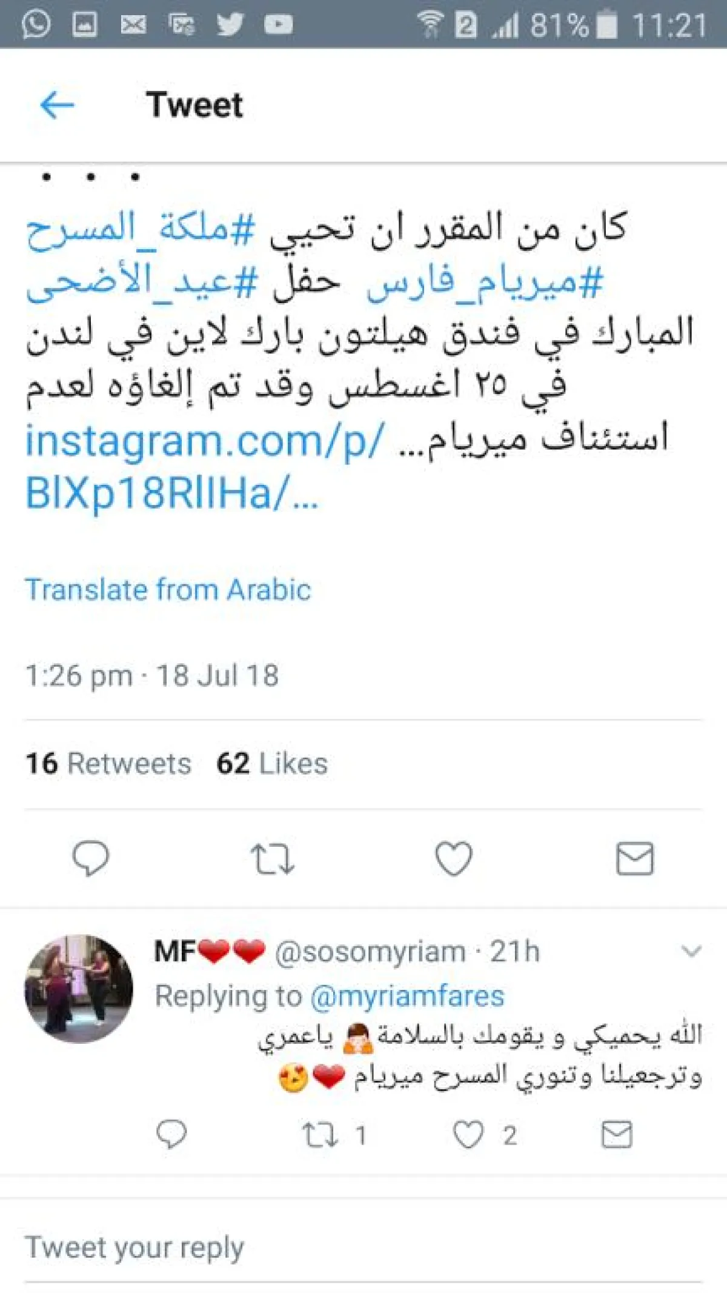View the 16 Retweets list
Screen dimensions: 727x1293
click(108, 764)
